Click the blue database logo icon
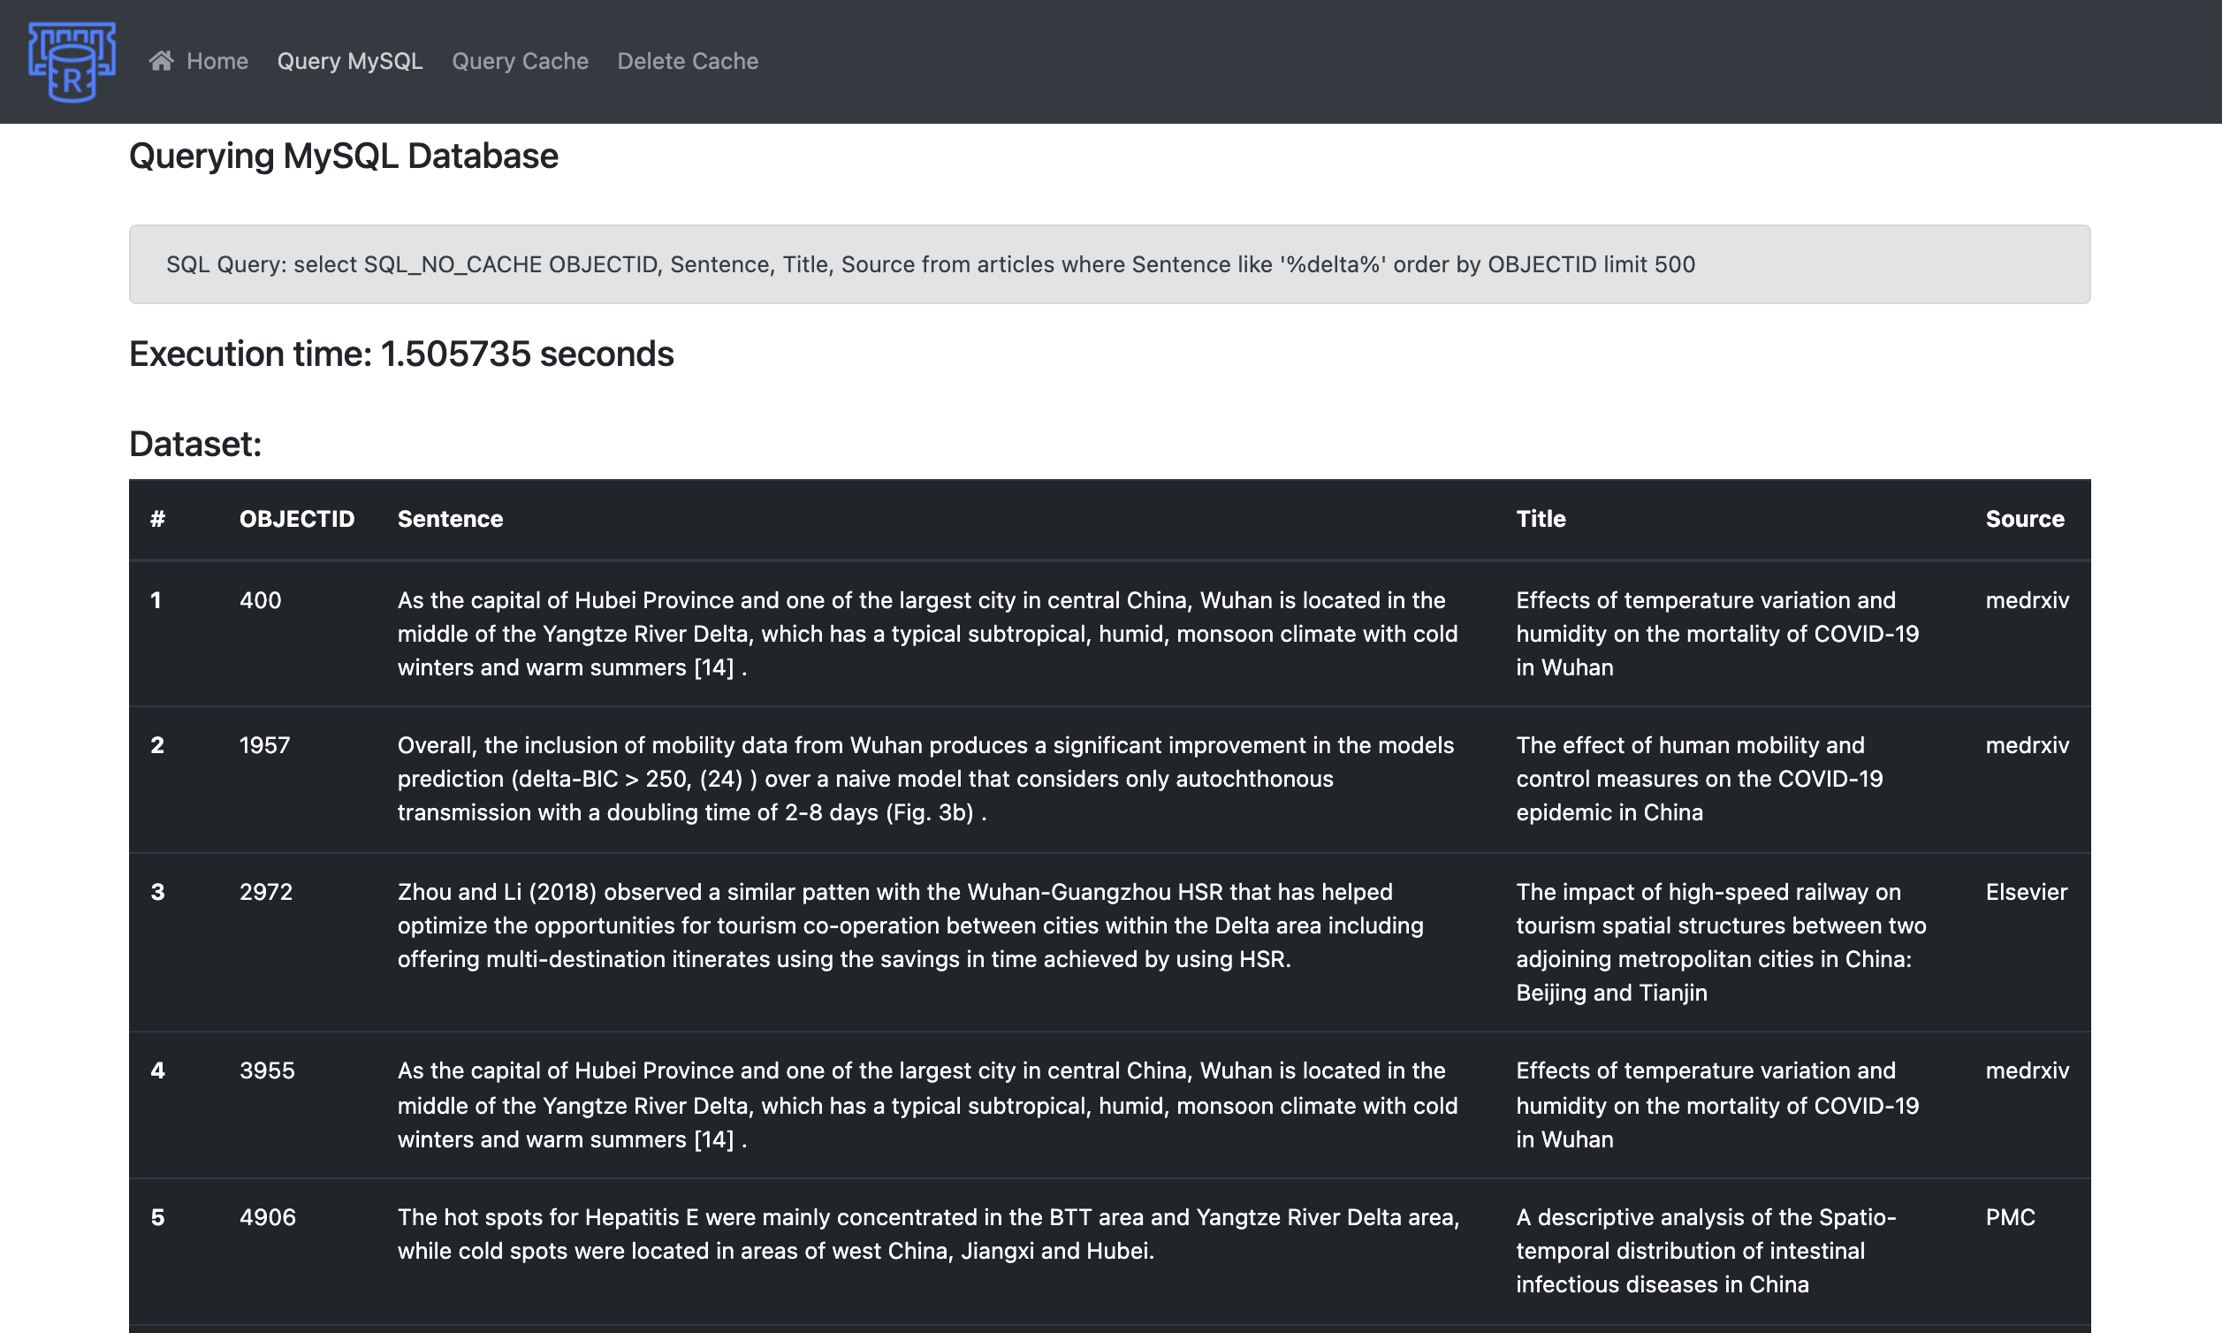This screenshot has width=2222, height=1333. (72, 61)
